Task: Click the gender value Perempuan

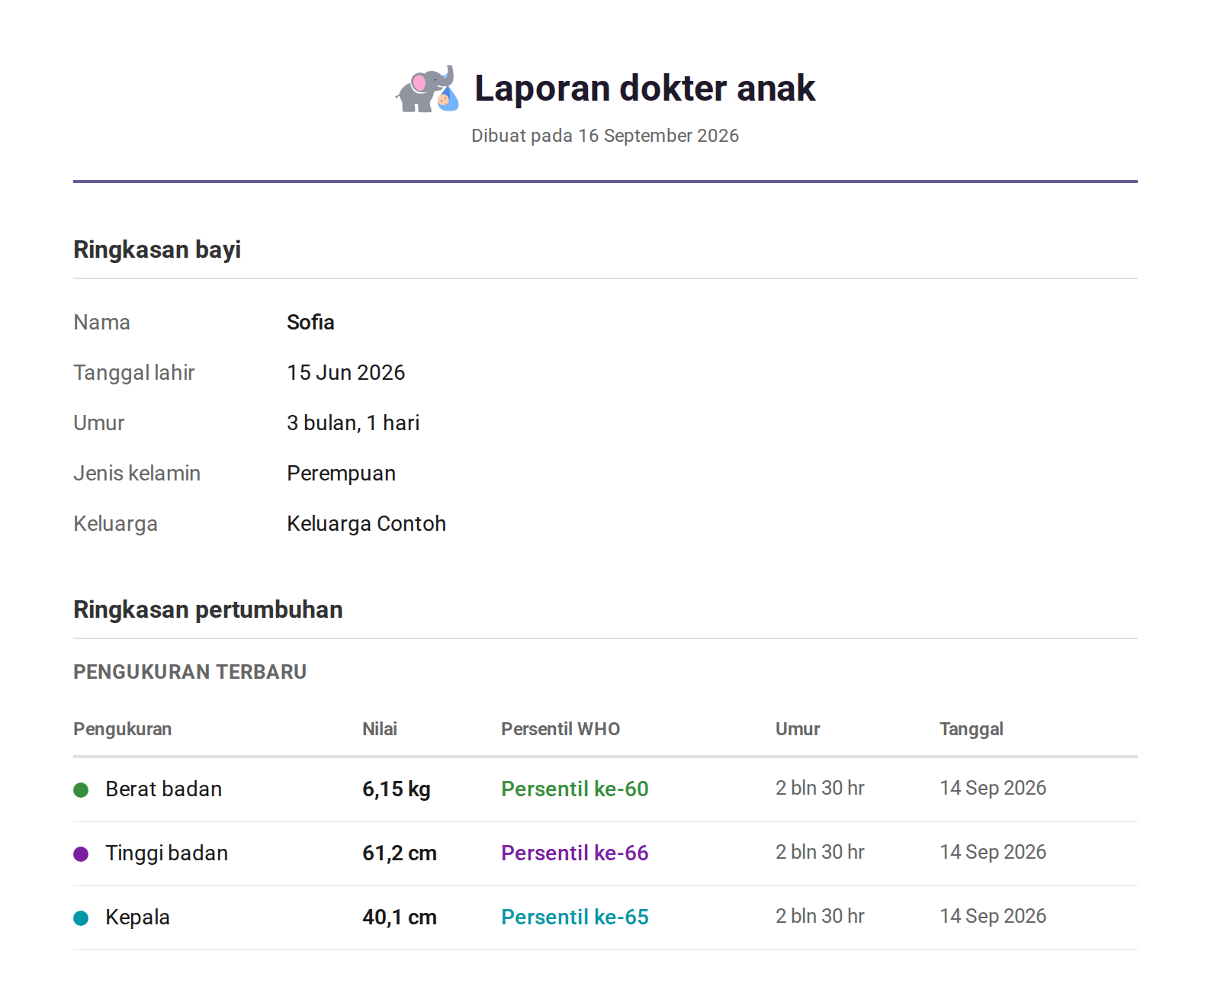Action: [341, 474]
